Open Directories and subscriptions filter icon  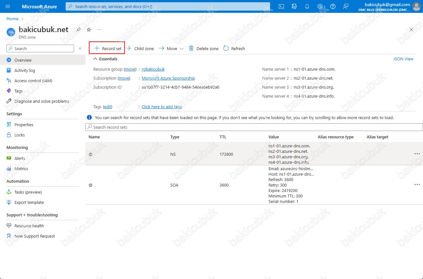[294, 6]
